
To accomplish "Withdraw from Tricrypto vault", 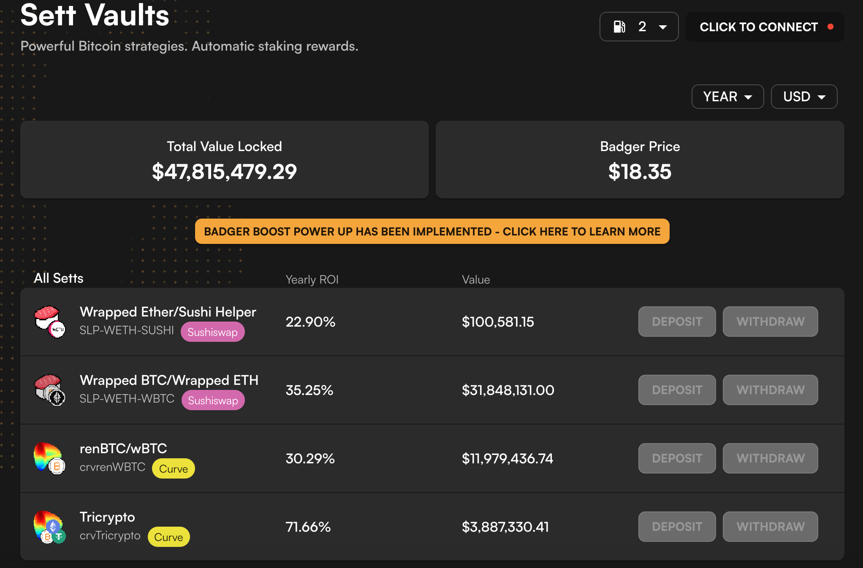I will 770,527.
